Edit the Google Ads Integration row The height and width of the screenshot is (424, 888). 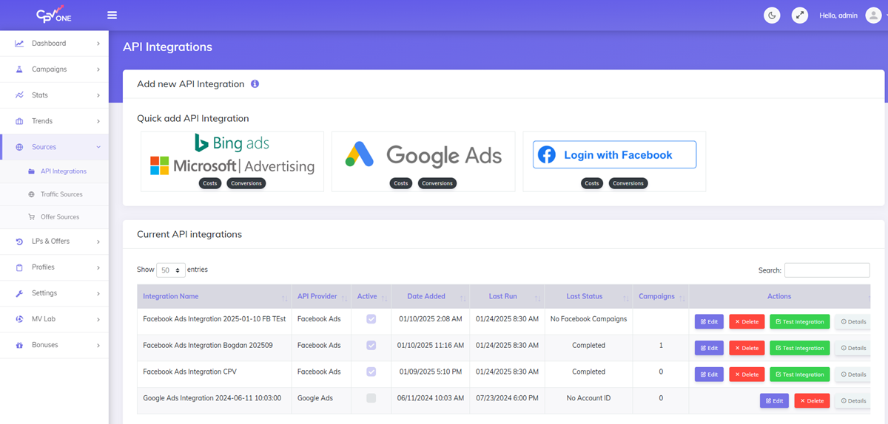click(774, 401)
